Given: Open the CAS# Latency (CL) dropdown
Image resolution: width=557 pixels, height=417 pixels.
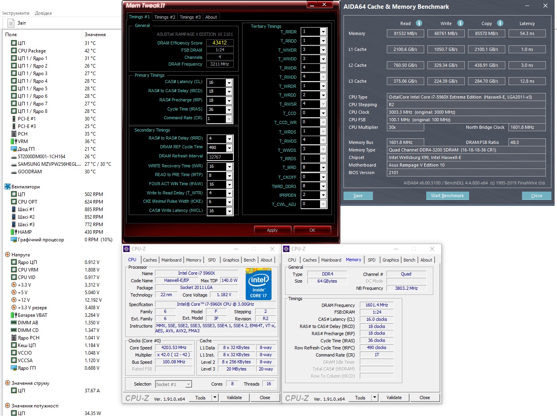Looking at the screenshot, I should coord(229,83).
